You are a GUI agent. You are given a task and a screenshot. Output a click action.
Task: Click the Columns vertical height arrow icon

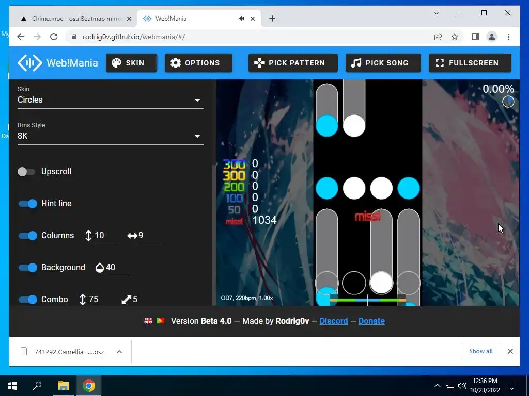tap(88, 235)
